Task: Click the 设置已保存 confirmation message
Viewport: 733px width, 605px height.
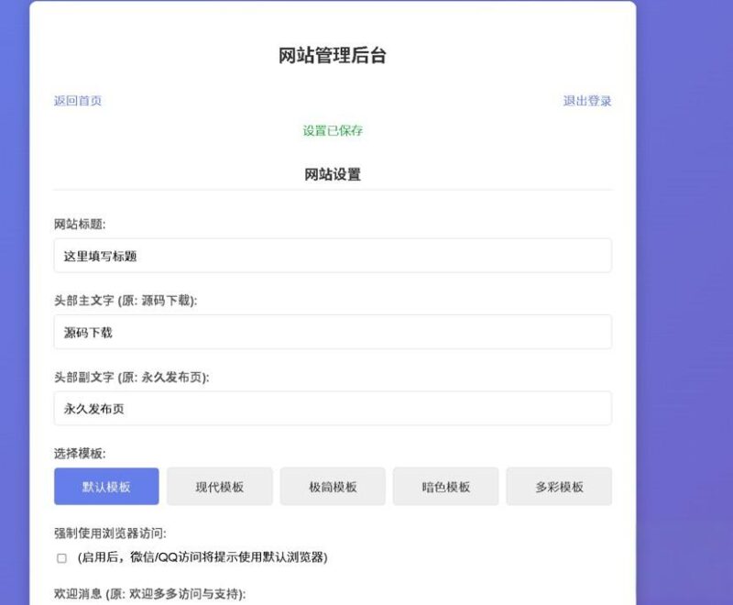Action: pos(334,132)
